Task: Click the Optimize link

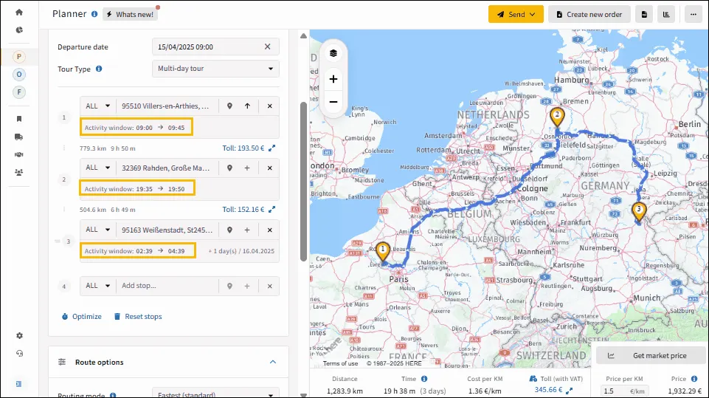Action: pos(82,317)
